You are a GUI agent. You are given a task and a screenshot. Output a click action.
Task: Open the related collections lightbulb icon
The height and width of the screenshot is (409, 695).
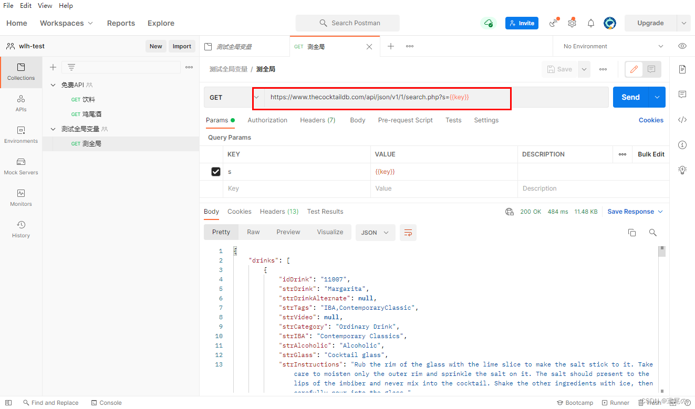pos(682,170)
